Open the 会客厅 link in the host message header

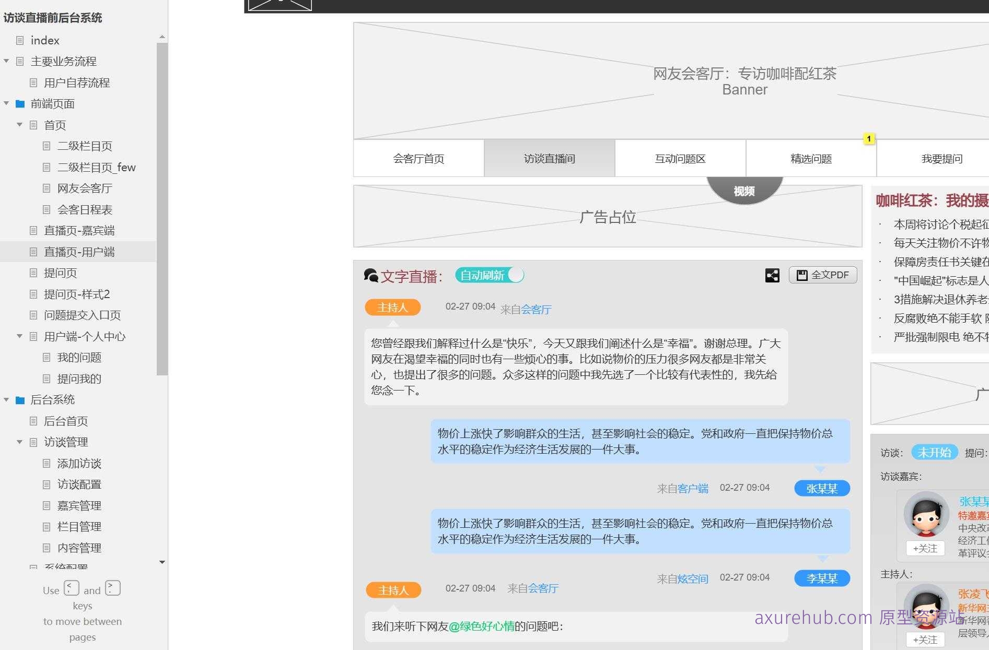[x=536, y=309]
